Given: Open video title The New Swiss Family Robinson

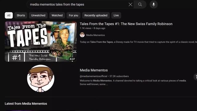Looking at the screenshot, I should [x=126, y=24].
